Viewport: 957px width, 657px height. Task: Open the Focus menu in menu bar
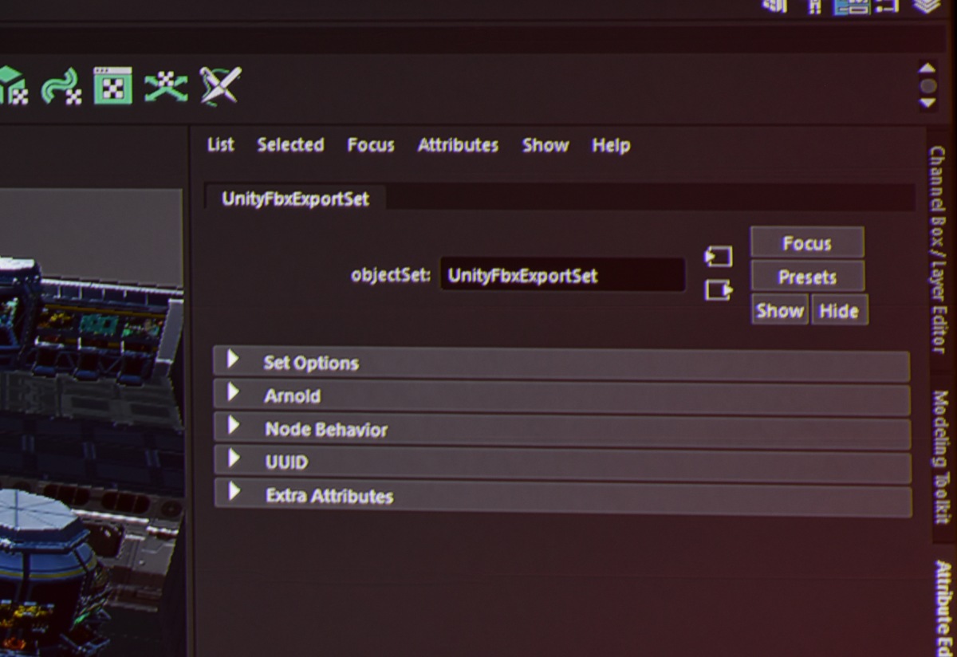click(371, 145)
